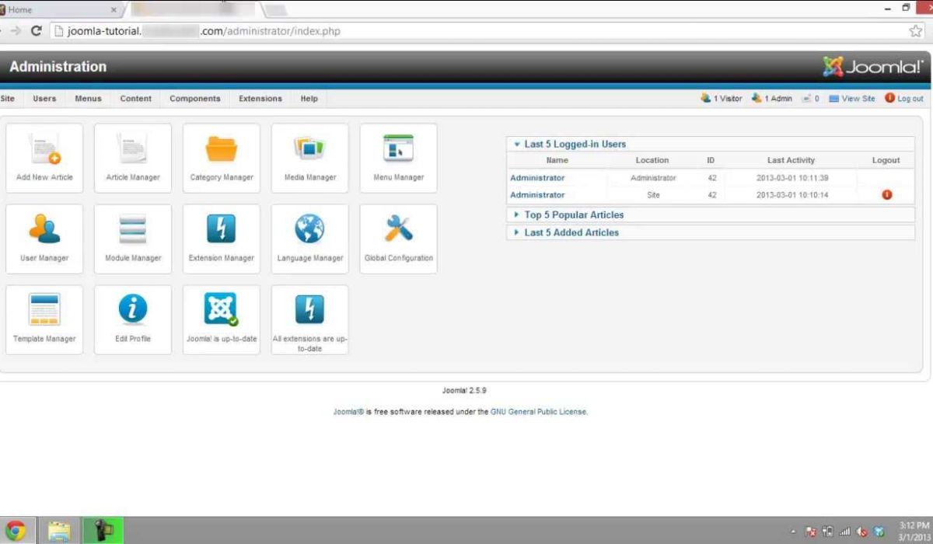Image resolution: width=933 pixels, height=544 pixels.
Task: Open File Explorer from the taskbar
Action: (x=59, y=531)
